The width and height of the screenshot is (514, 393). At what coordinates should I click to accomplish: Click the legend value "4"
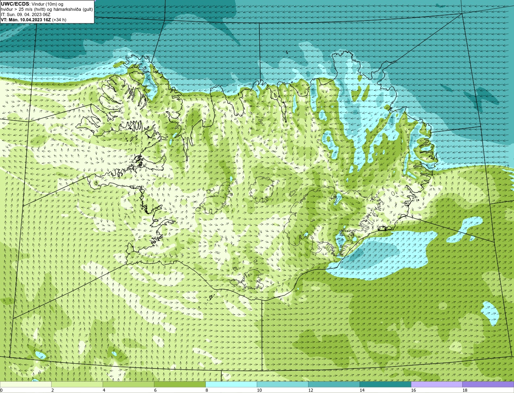click(104, 390)
